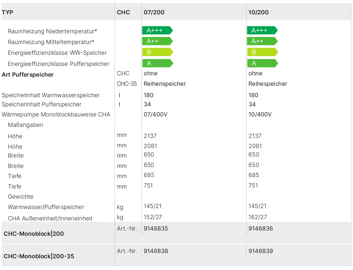Click the A energy label under 10/200

263,63
